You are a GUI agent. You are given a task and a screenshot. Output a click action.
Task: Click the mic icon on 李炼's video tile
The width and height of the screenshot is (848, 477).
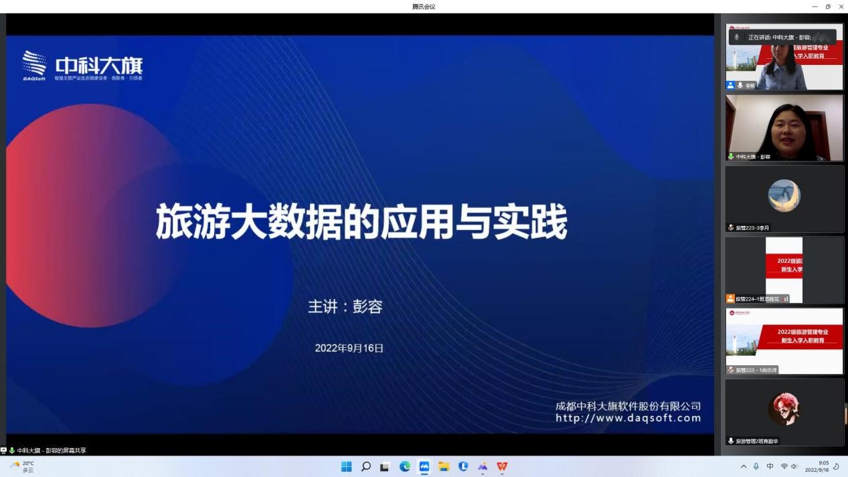point(740,86)
